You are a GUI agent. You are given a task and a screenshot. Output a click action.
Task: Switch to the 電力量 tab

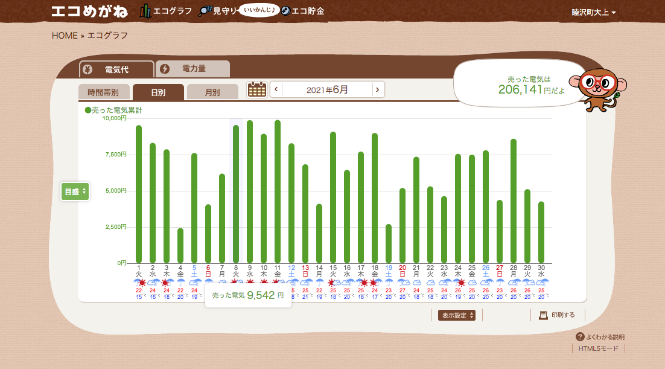pyautogui.click(x=192, y=69)
